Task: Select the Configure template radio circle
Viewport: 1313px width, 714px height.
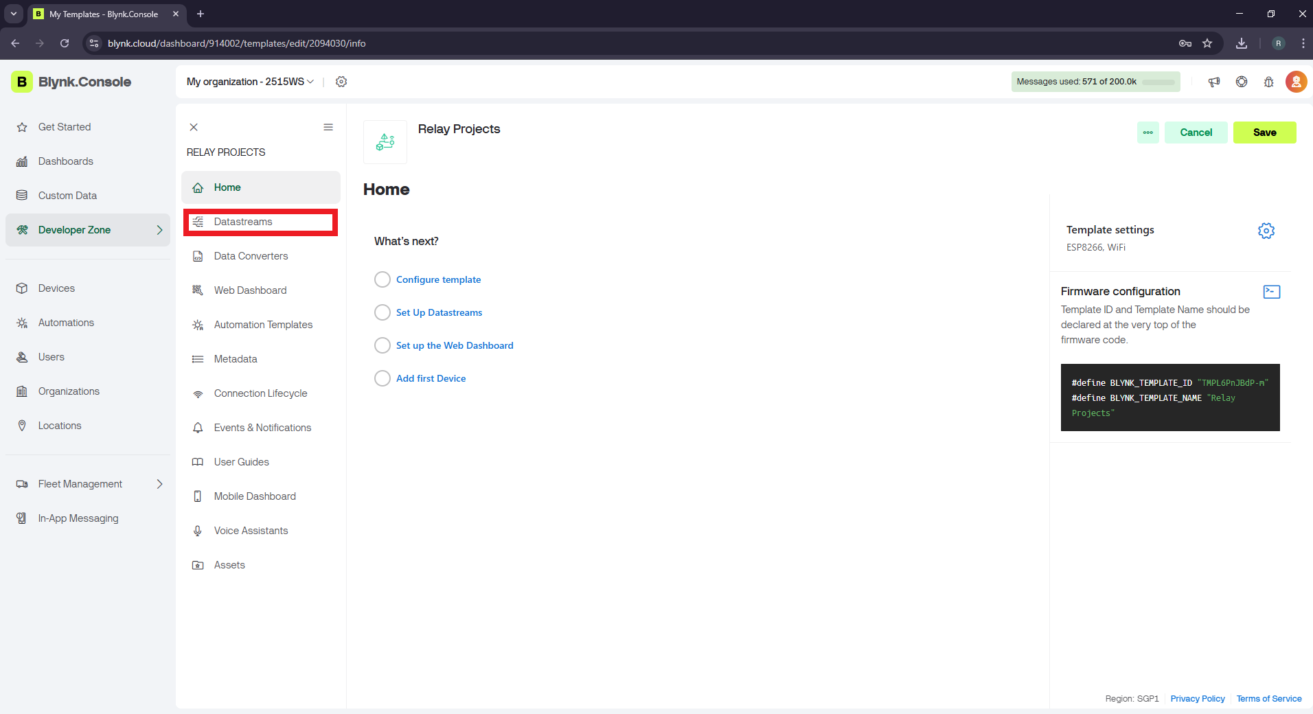Action: (383, 279)
